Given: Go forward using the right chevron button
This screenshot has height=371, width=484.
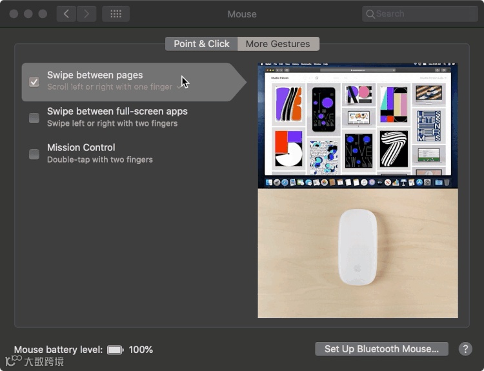Looking at the screenshot, I should click(x=86, y=14).
